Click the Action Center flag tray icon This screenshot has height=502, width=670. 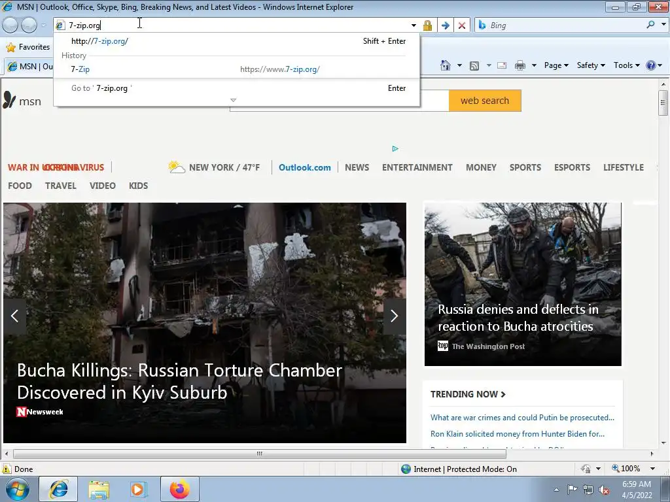pos(572,490)
